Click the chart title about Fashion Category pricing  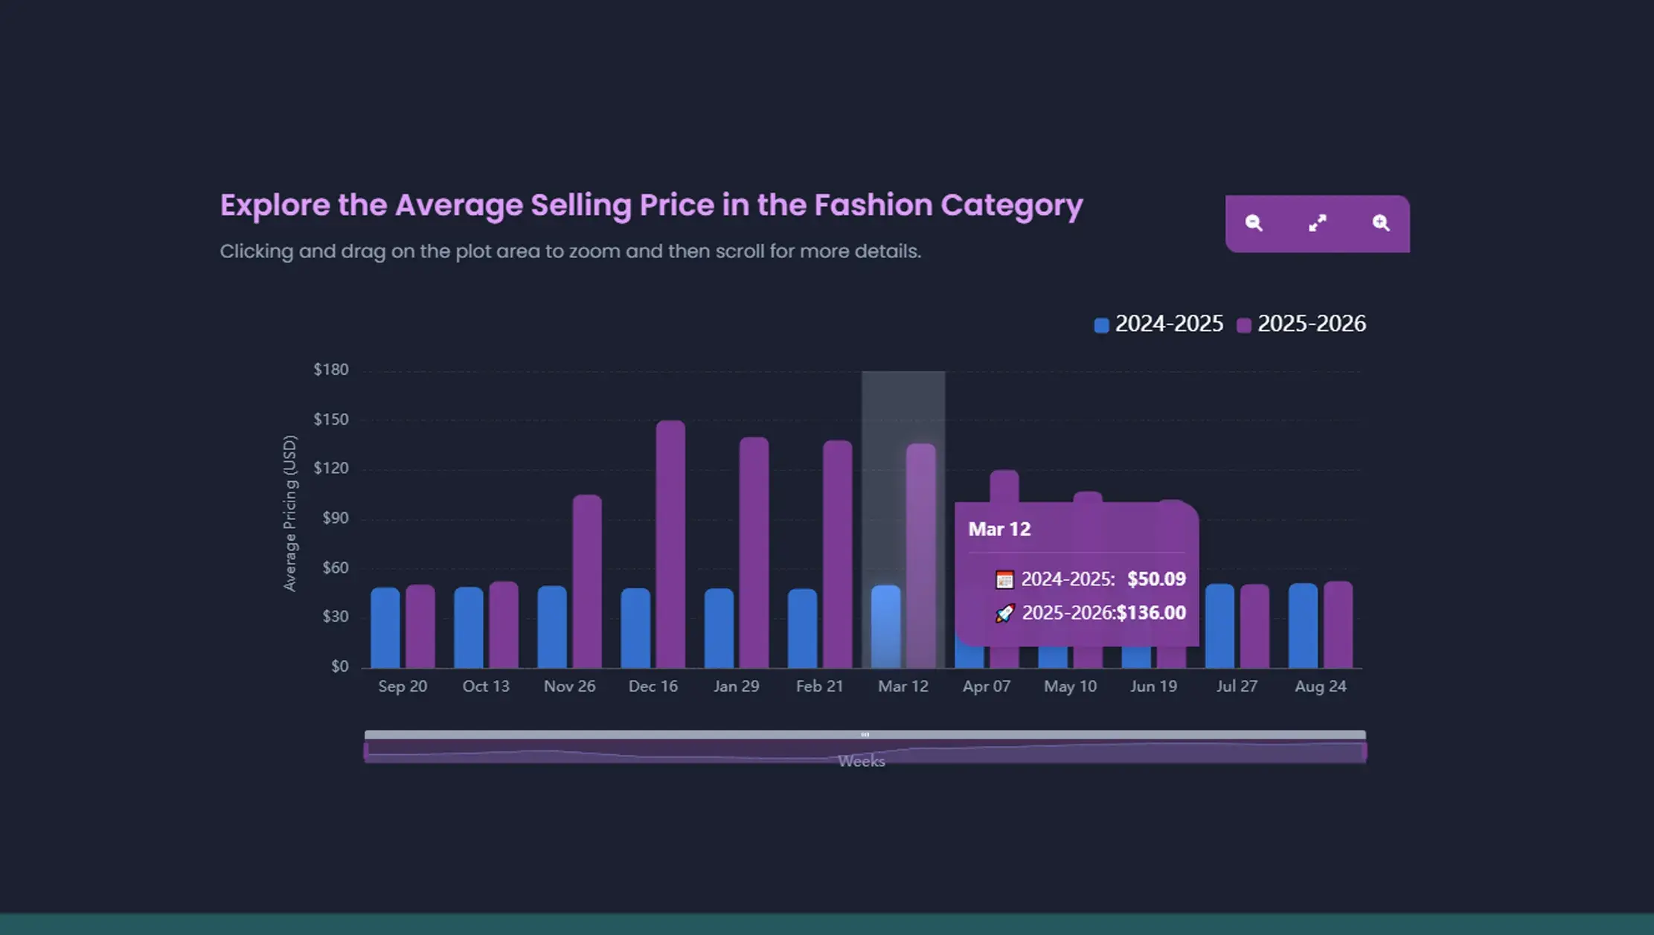[652, 205]
